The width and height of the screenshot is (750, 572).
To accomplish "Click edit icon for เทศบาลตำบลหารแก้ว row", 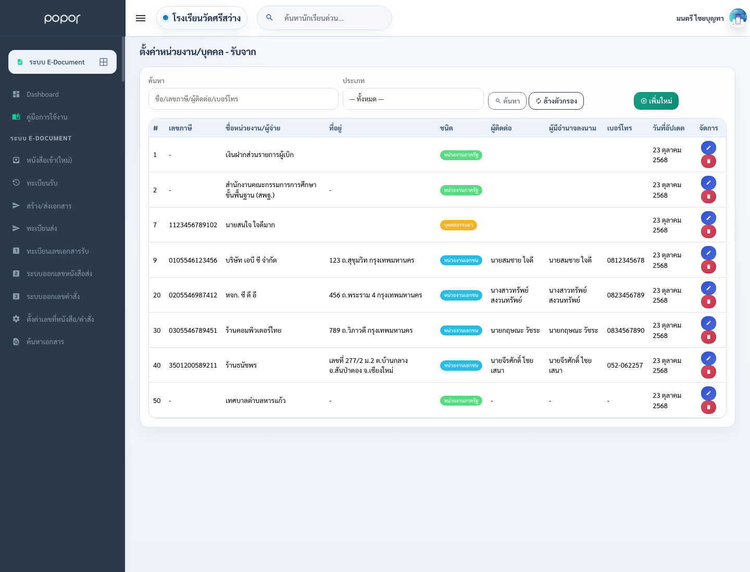I will coord(708,393).
